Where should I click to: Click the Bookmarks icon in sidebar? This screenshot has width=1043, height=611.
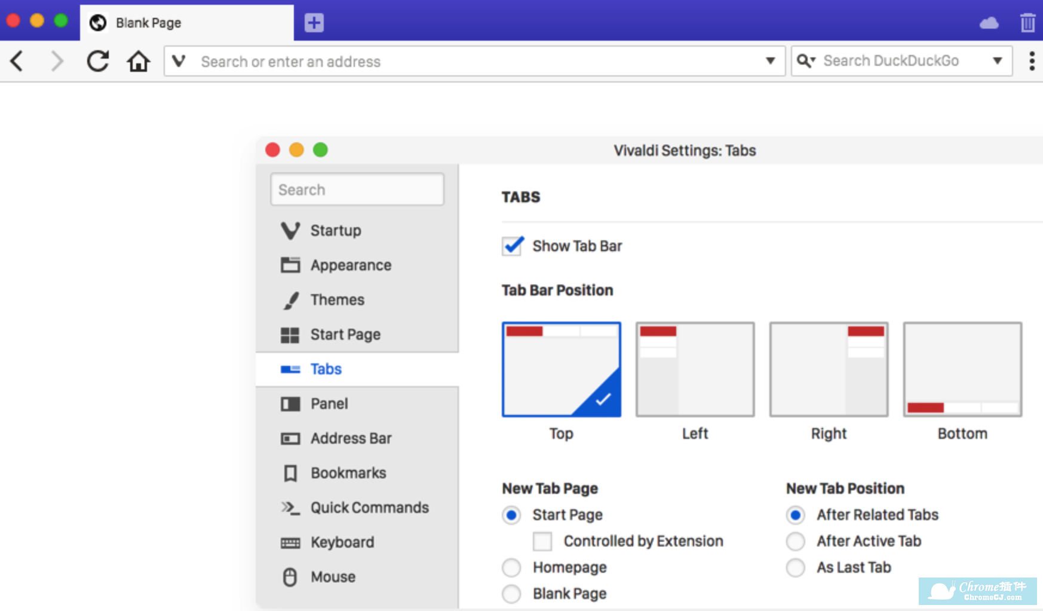pos(290,473)
